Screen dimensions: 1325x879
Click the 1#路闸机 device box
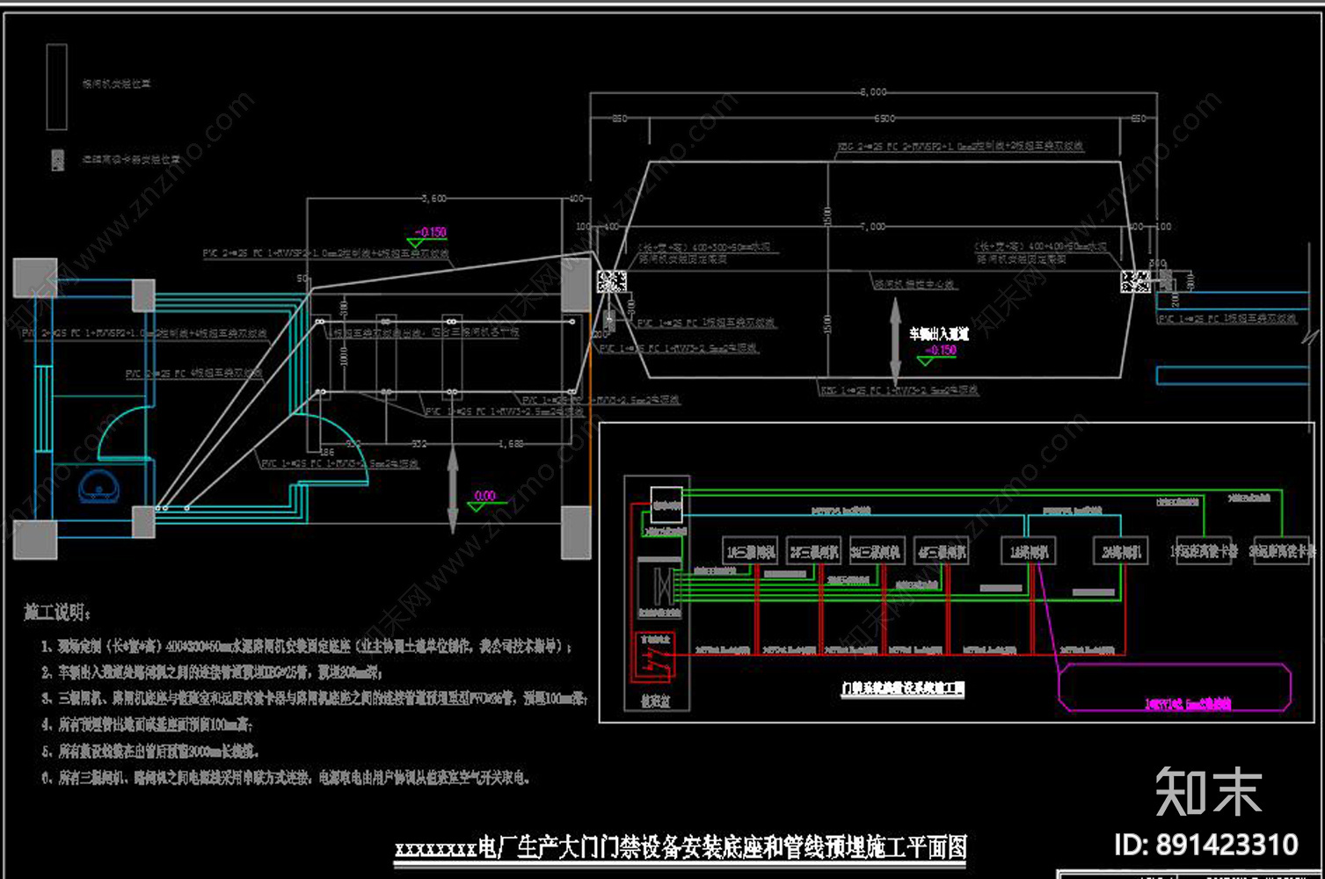coord(1029,552)
